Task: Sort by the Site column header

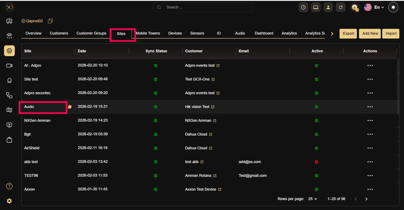Action: 28,51
